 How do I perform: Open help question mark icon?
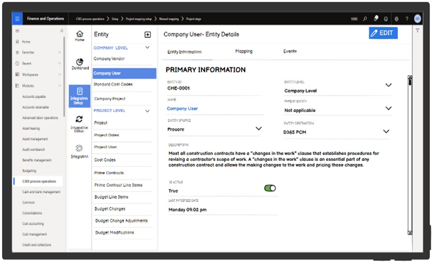pos(407,19)
